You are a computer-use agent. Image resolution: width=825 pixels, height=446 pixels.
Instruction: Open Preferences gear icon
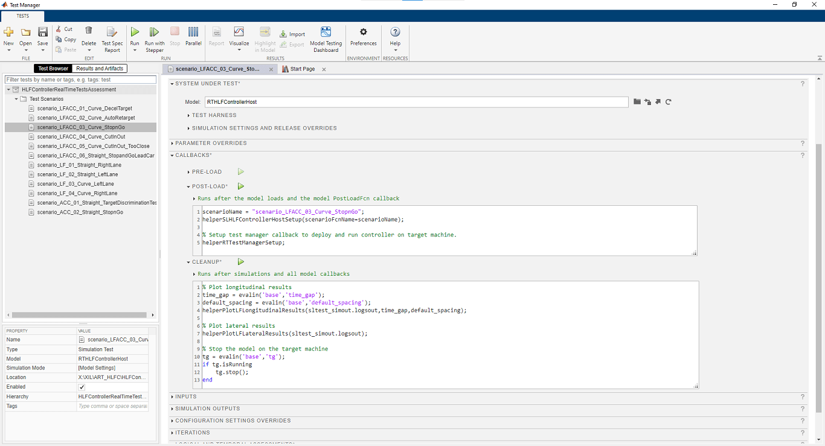pos(363,33)
